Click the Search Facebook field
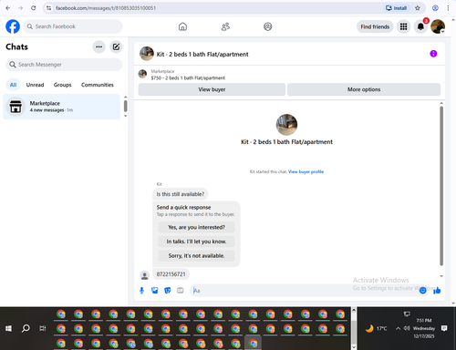The image size is (456, 350). pos(73,26)
